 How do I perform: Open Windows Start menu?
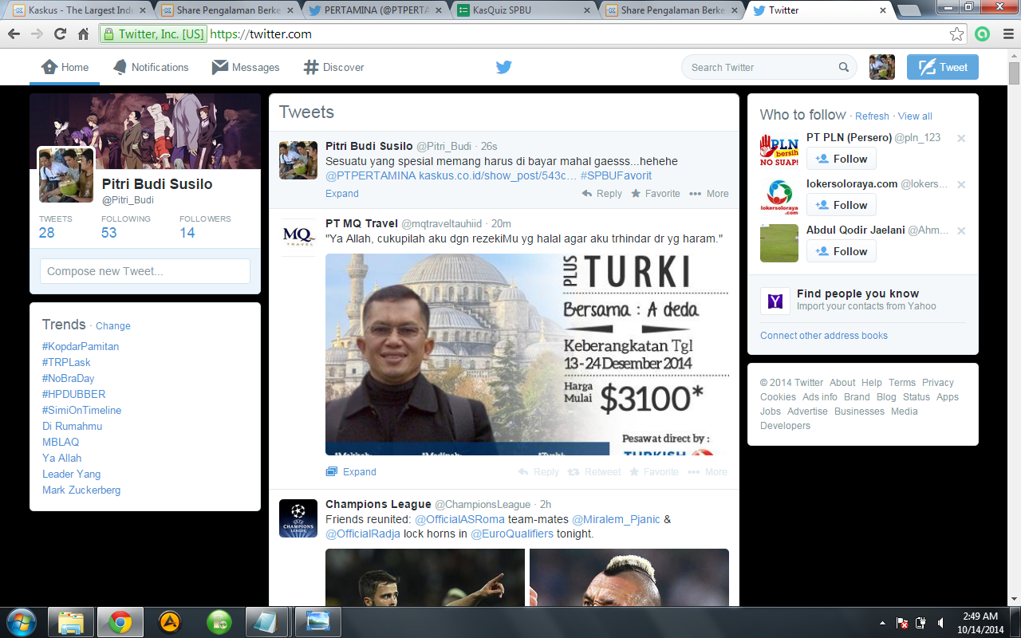coord(21,621)
